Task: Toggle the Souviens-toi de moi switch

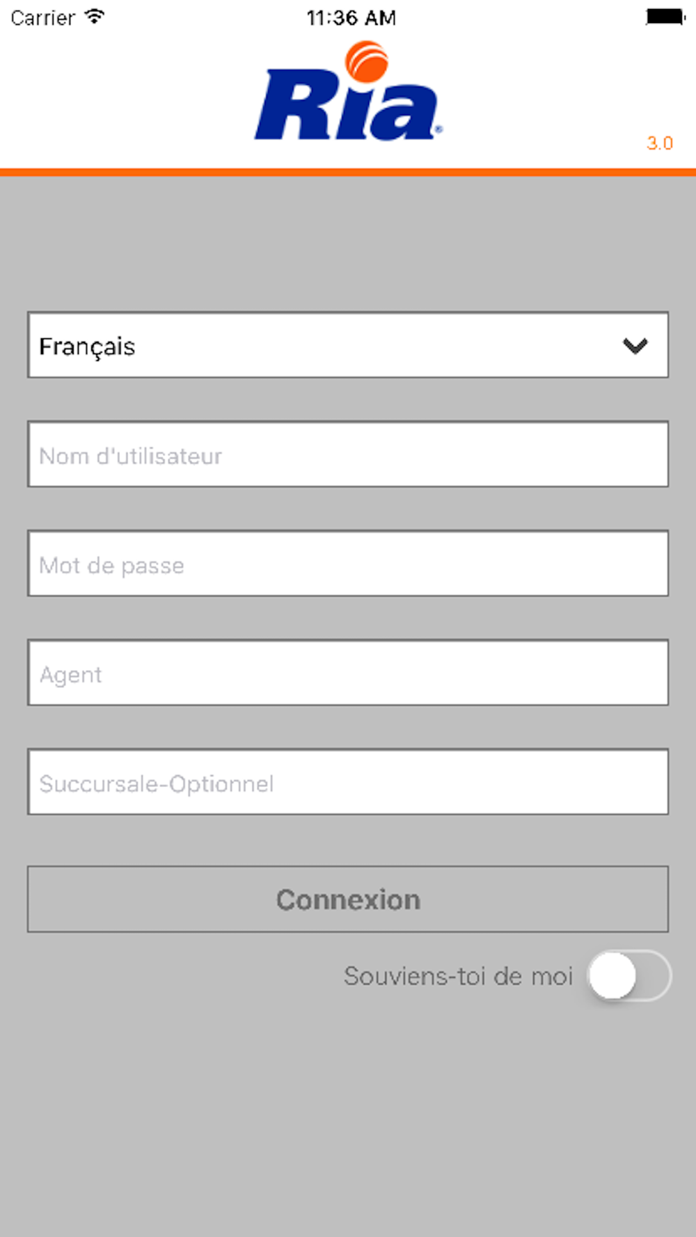Action: click(629, 975)
